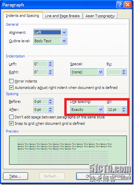Image resolution: width=134 pixels, height=185 pixels.
Task: Decrease the Right indent value
Action: pos(50,73)
